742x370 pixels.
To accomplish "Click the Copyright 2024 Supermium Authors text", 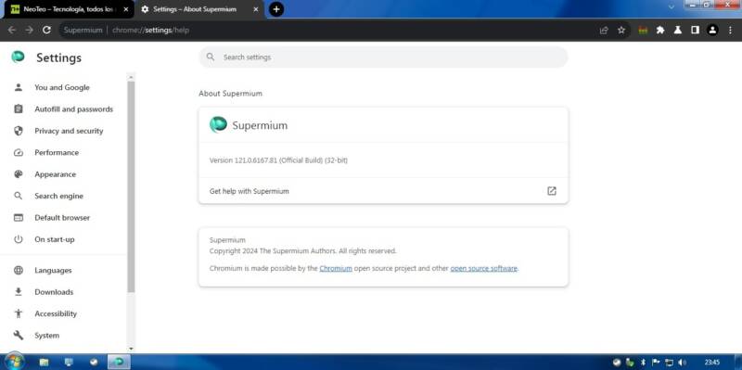I will pos(303,251).
